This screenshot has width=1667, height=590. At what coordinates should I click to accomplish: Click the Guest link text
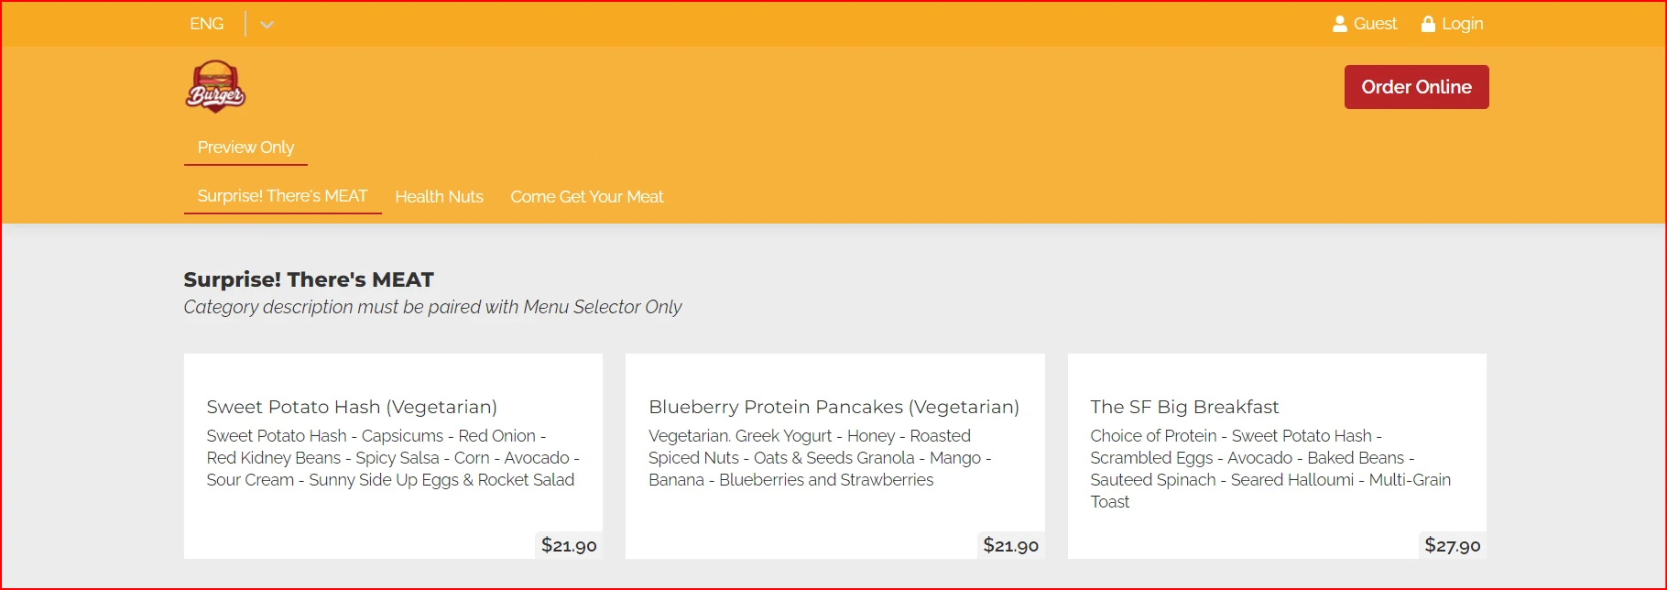[1376, 24]
